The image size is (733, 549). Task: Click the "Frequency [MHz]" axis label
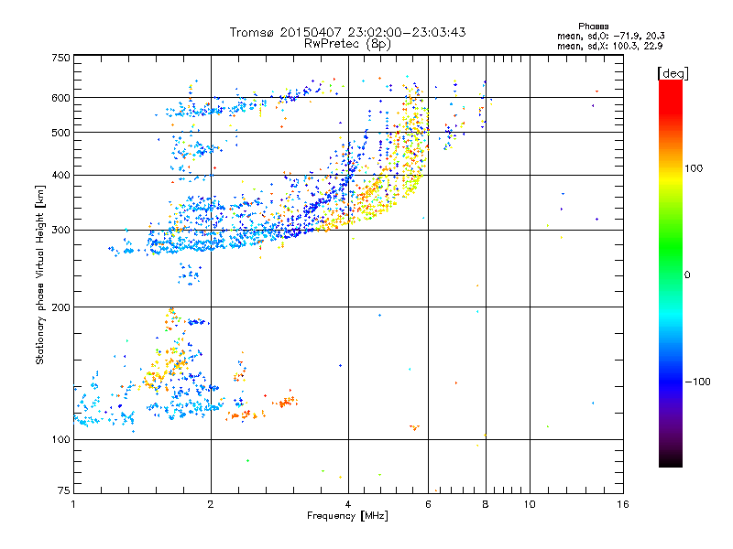tap(347, 516)
